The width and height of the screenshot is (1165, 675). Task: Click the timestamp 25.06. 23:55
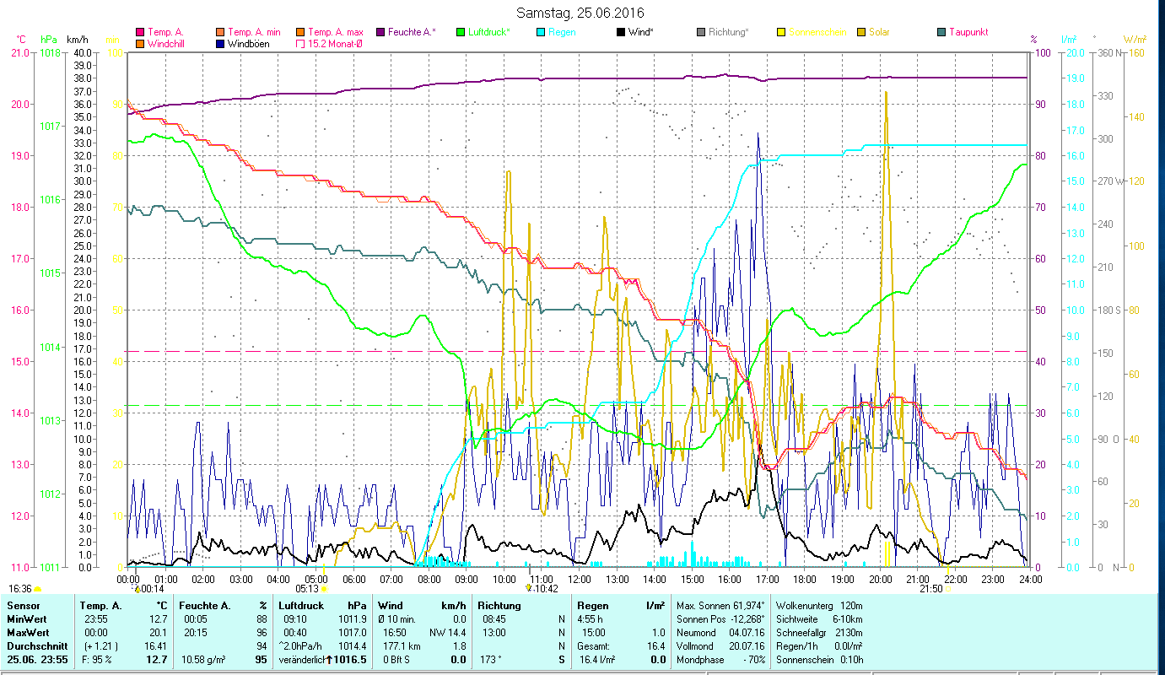coord(39,660)
